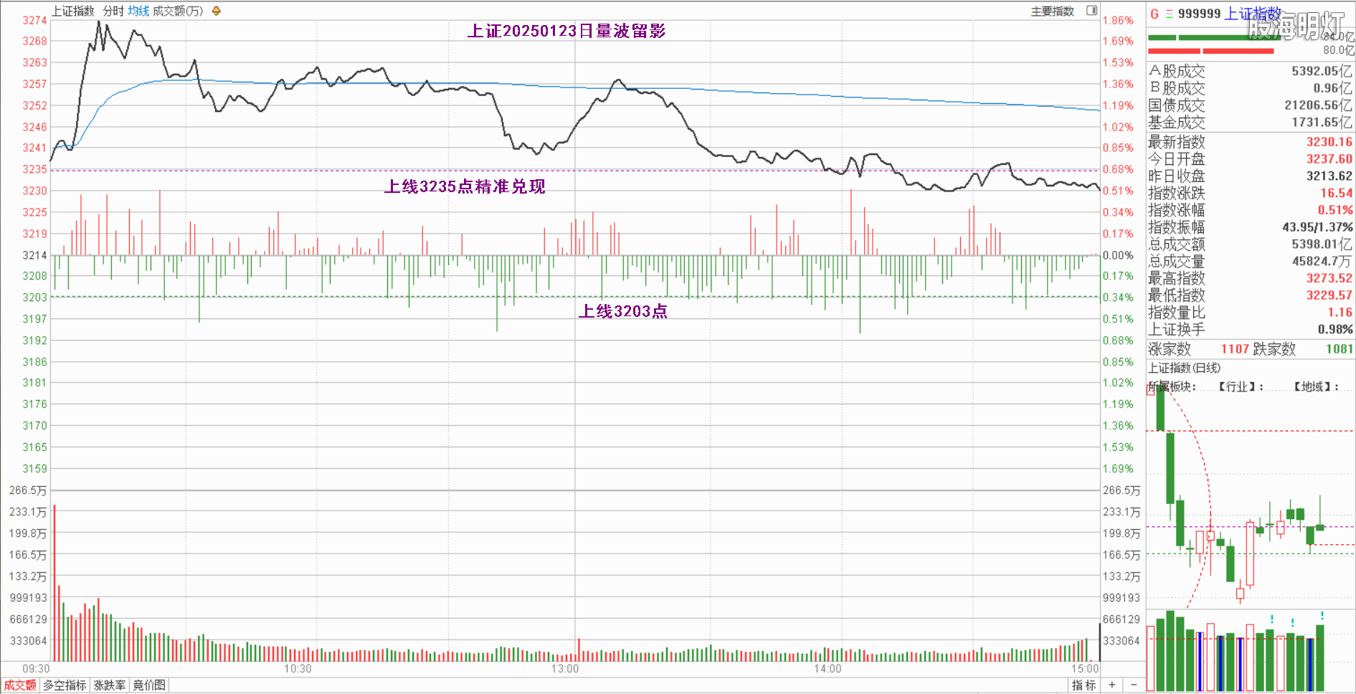Click the 成交额(万) header label

click(x=178, y=11)
